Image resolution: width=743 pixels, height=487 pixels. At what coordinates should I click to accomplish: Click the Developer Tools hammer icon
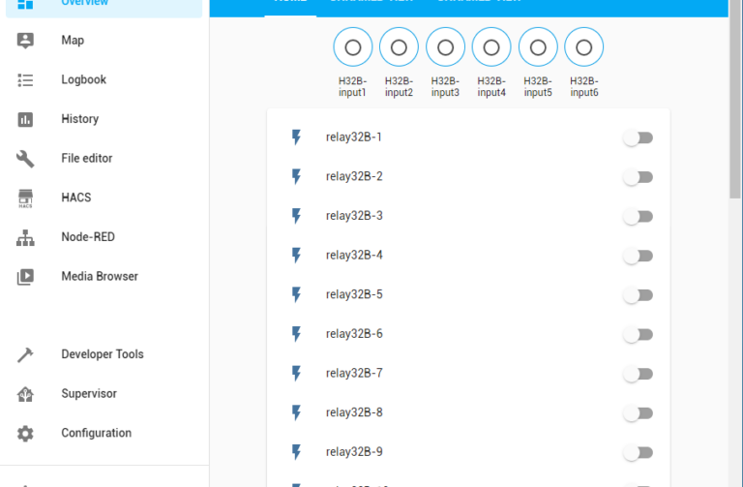pos(25,354)
